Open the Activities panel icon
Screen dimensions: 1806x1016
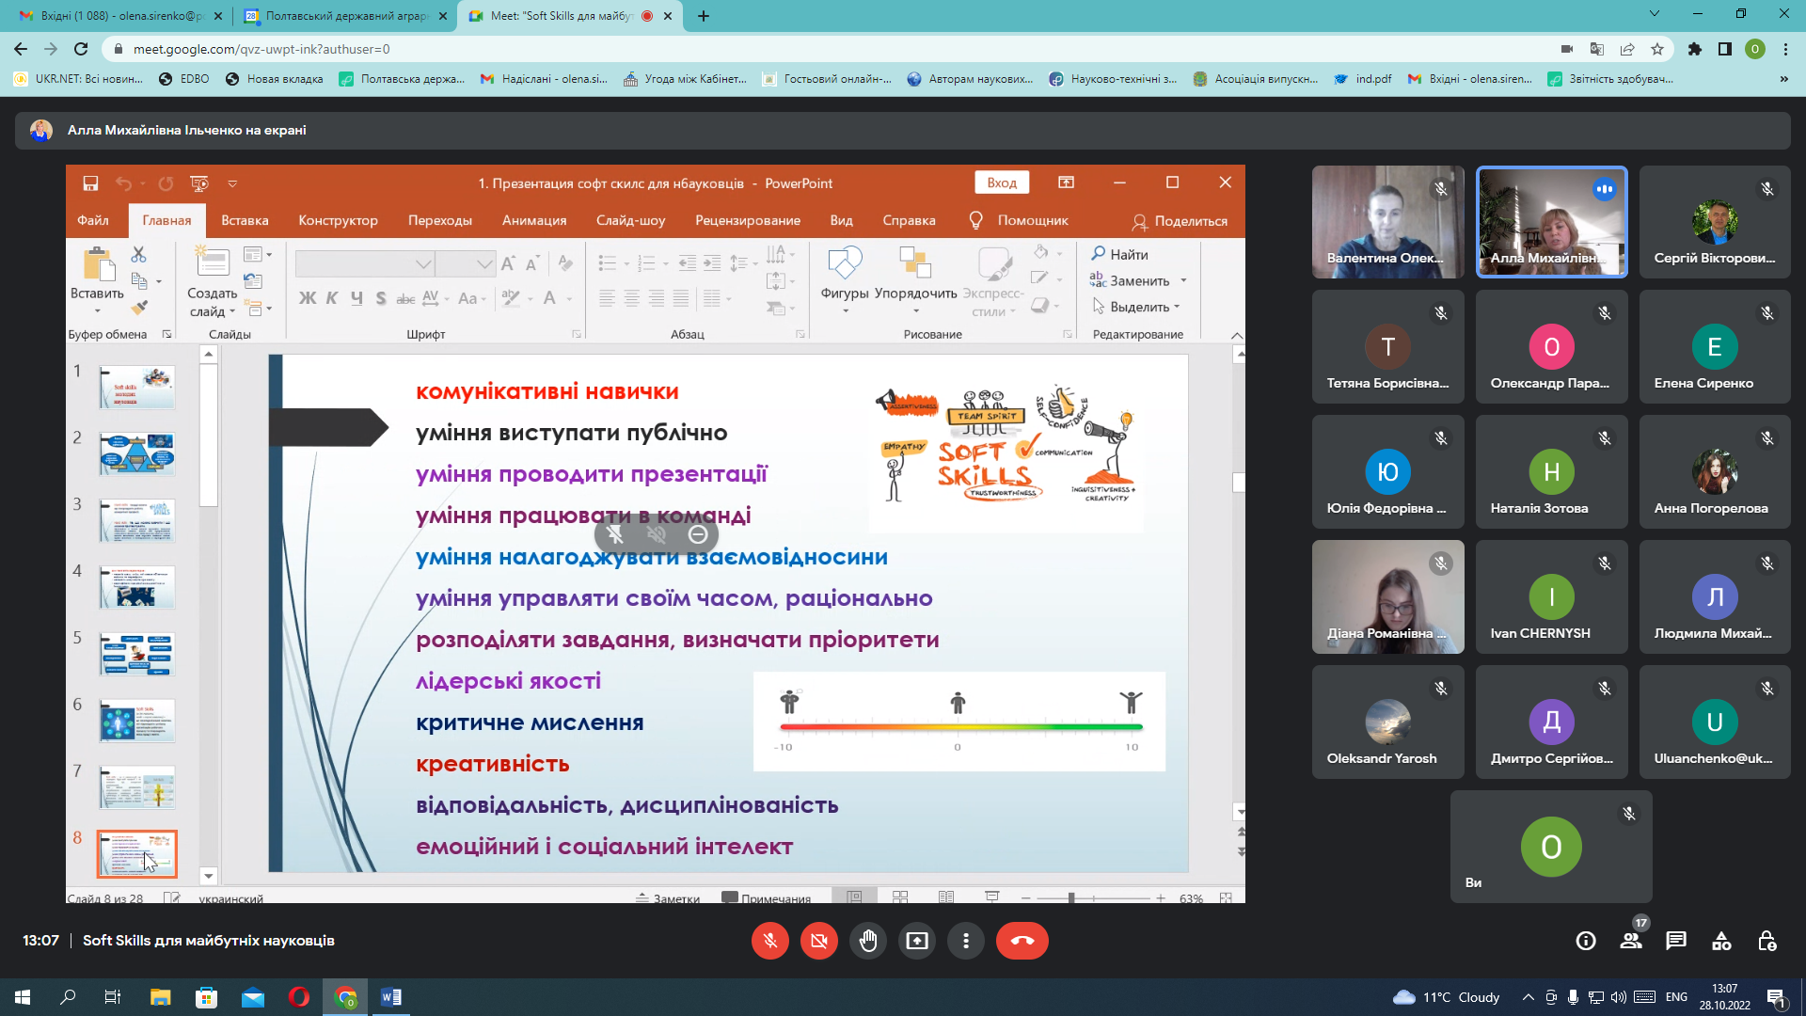pyautogui.click(x=1721, y=941)
